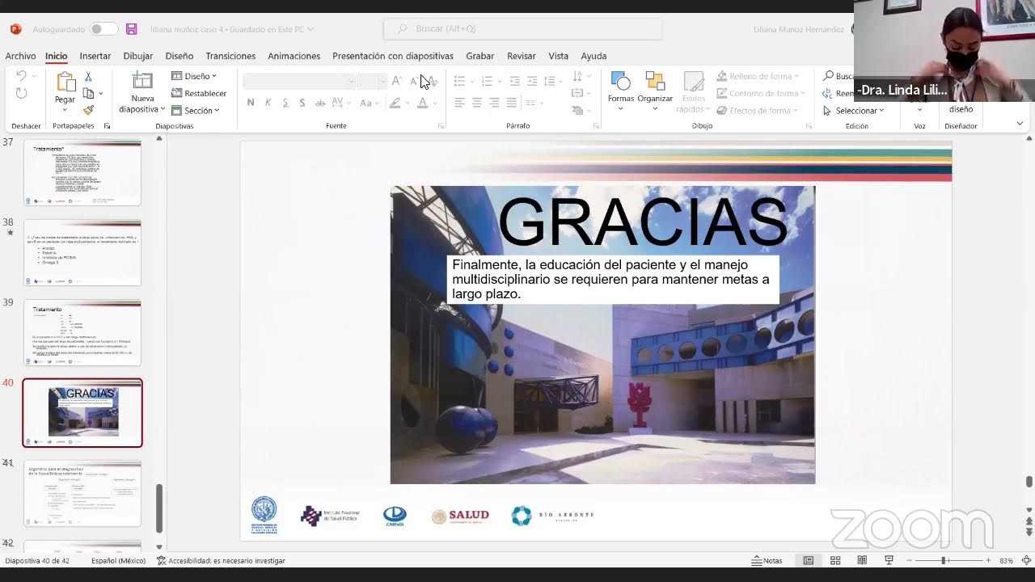Open the Sección dropdown

(196, 110)
